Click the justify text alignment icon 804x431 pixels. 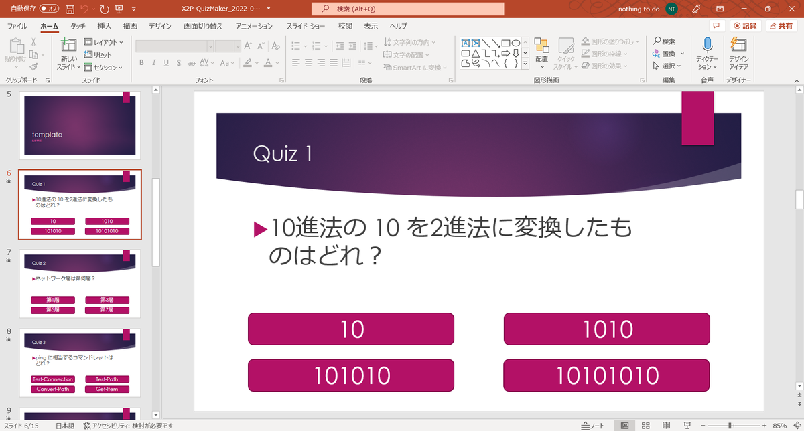(x=333, y=62)
